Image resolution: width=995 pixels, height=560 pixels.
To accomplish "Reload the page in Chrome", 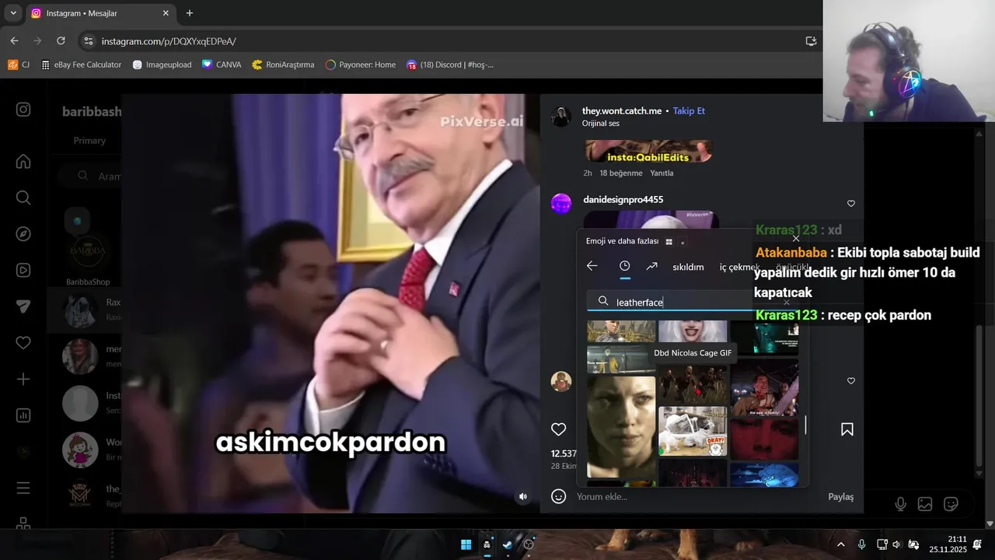I will (x=61, y=40).
